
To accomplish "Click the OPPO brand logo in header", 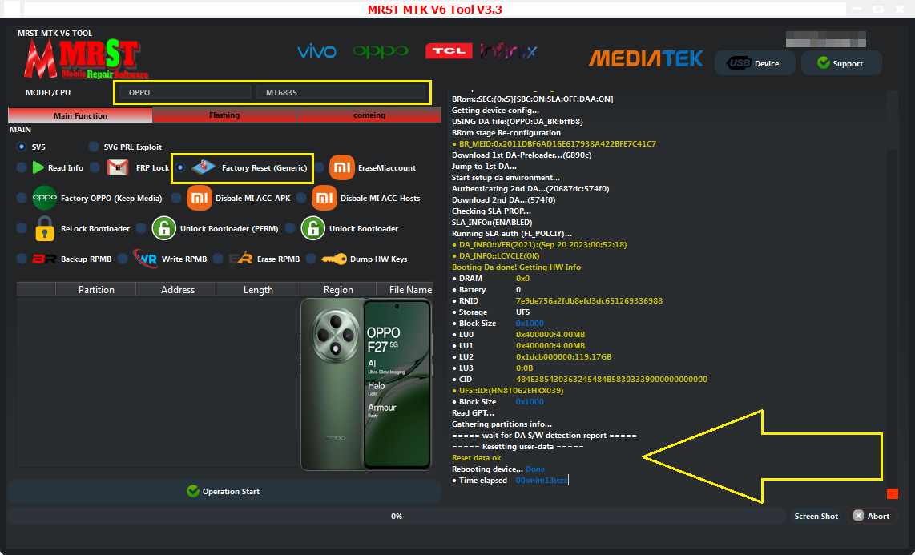I will (381, 51).
